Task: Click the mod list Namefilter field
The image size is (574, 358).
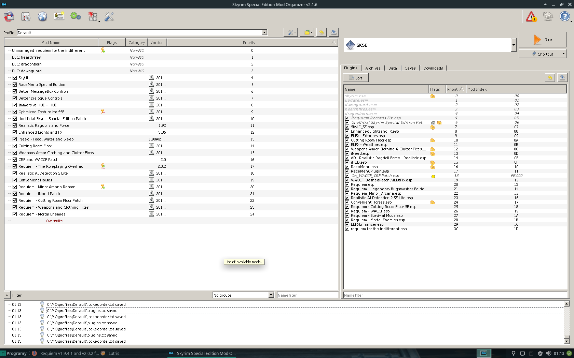Action: pos(307,295)
